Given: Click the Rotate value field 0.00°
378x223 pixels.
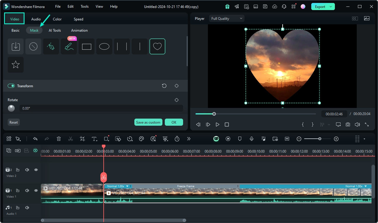Looking at the screenshot, I should click(101, 108).
